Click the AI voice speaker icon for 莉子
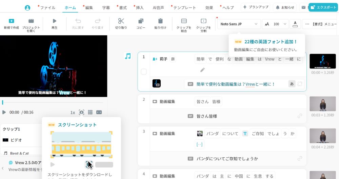 155,59
